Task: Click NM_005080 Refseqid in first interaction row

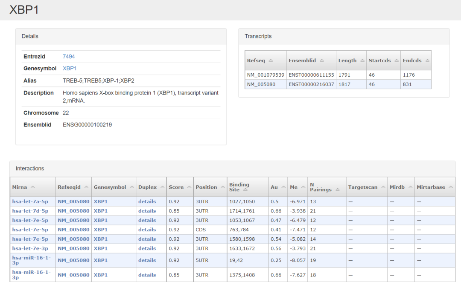Action: pyautogui.click(x=73, y=201)
